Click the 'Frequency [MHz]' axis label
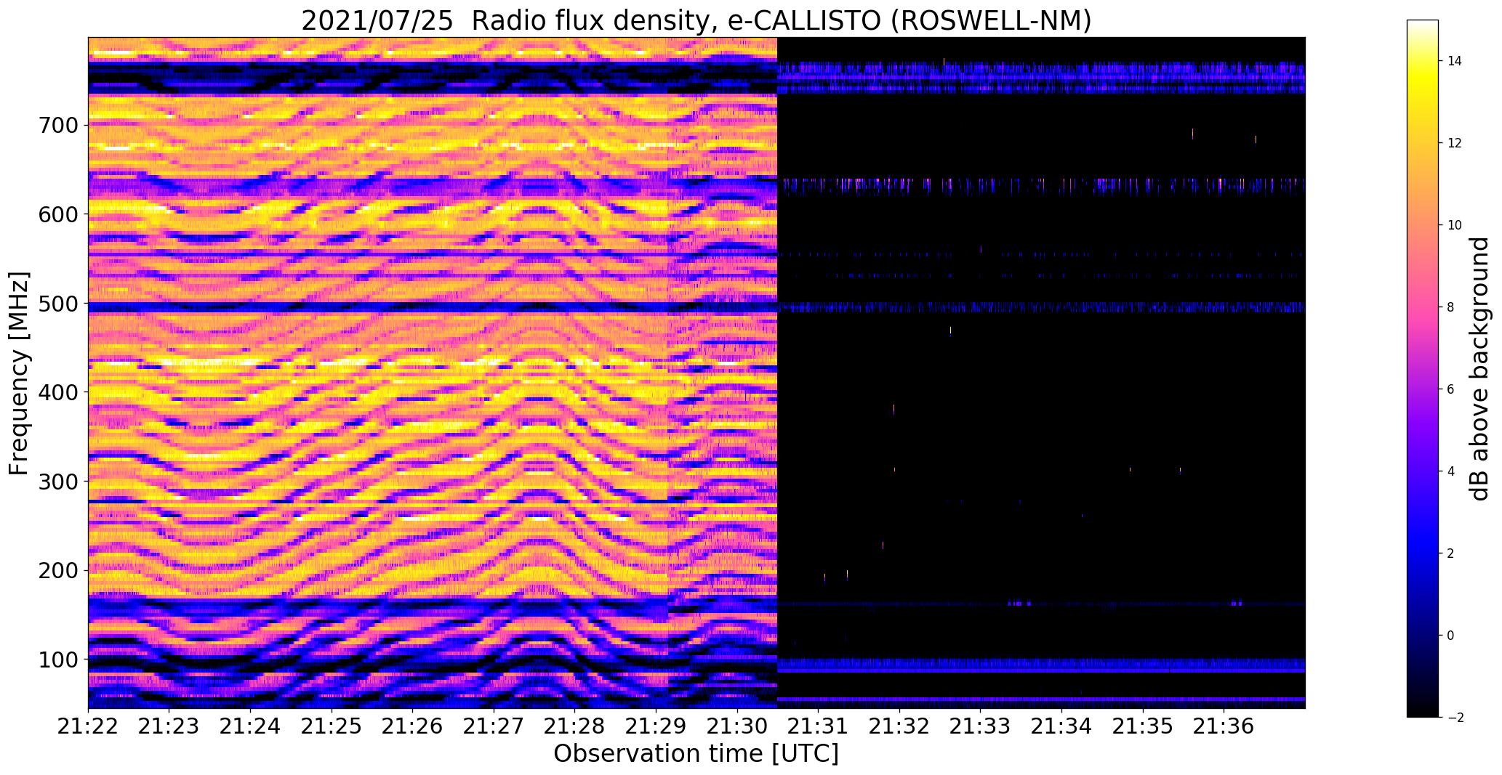 (x=20, y=373)
